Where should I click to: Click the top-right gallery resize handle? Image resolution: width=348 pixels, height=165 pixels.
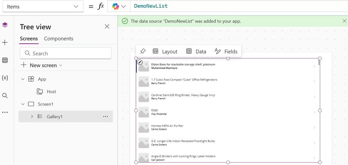pyautogui.click(x=320, y=58)
